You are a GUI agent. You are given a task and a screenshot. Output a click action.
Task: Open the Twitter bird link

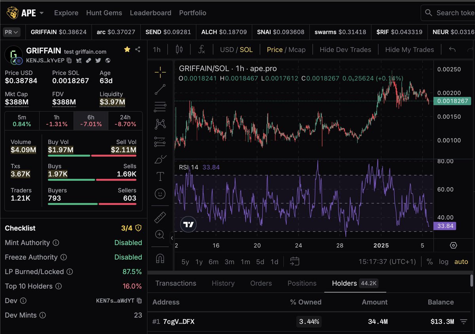[98, 61]
